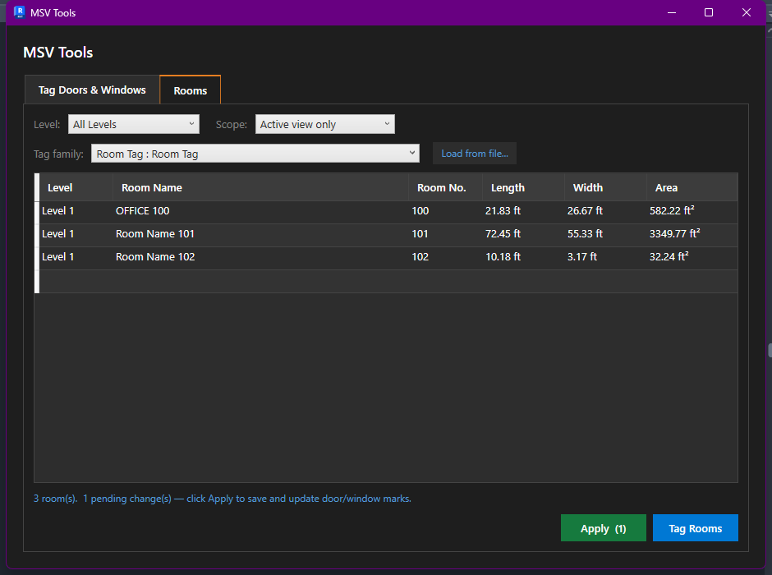The image size is (772, 575).
Task: Minimize the MSV Tools window
Action: coord(672,12)
